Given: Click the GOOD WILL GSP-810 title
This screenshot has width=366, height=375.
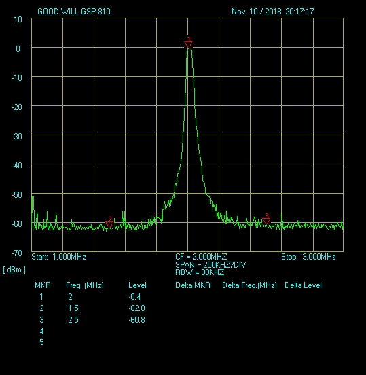Looking at the screenshot, I should click(x=74, y=12).
